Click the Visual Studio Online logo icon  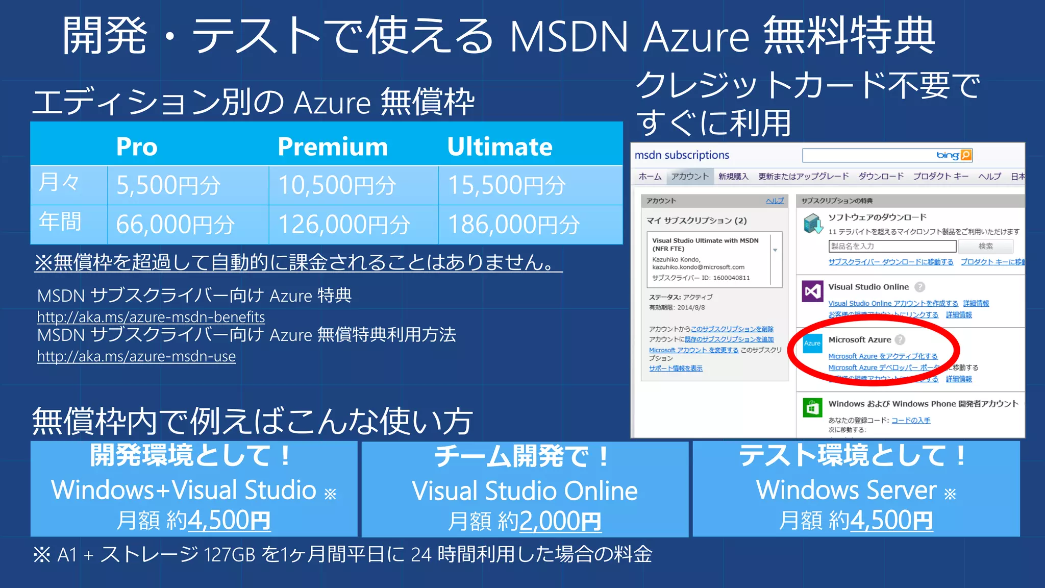coord(812,291)
